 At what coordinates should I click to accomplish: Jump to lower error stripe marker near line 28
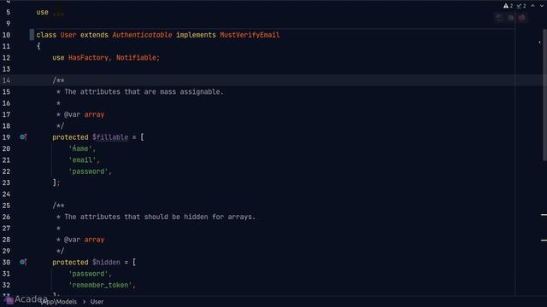click(x=544, y=240)
